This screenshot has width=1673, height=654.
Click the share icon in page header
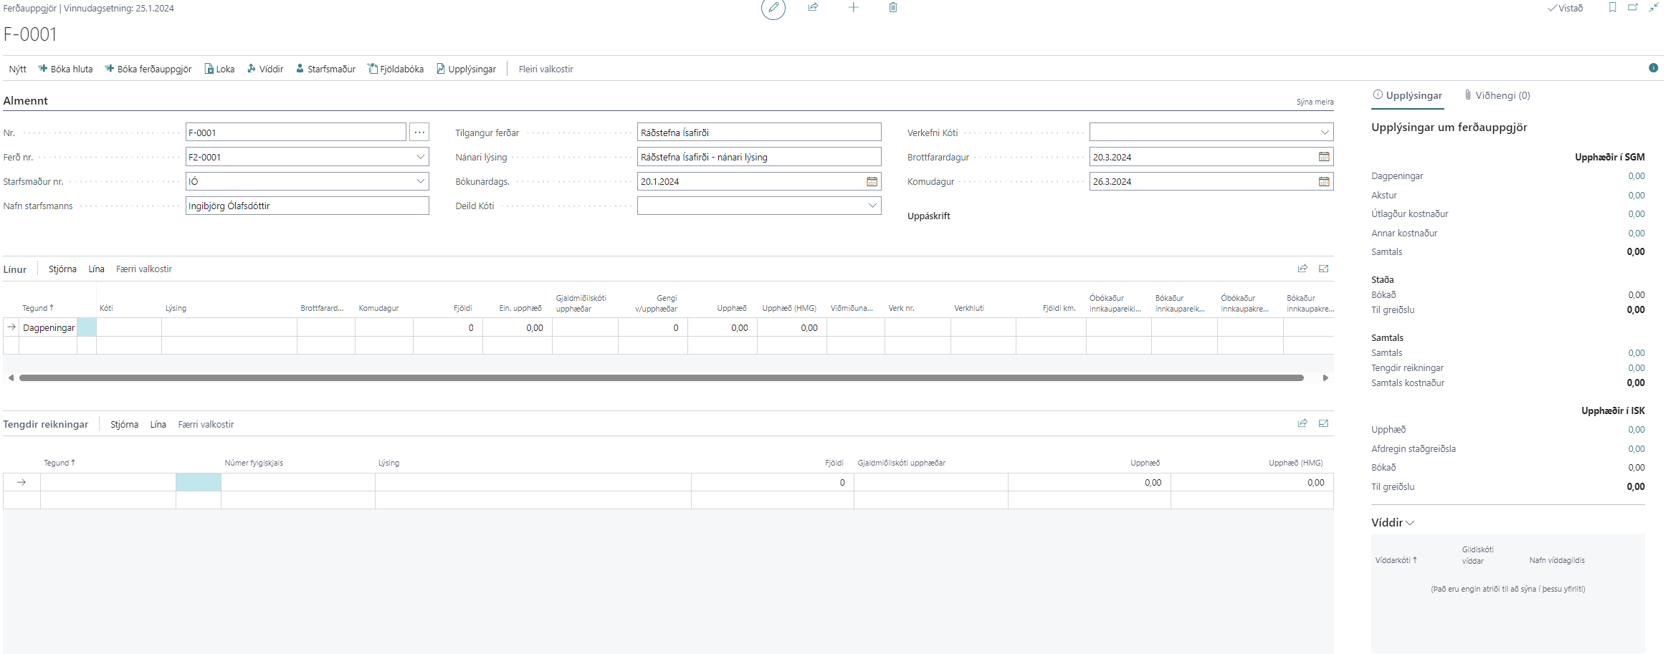813,8
